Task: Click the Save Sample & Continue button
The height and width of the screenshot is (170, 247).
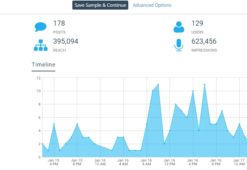Action: (x=100, y=5)
